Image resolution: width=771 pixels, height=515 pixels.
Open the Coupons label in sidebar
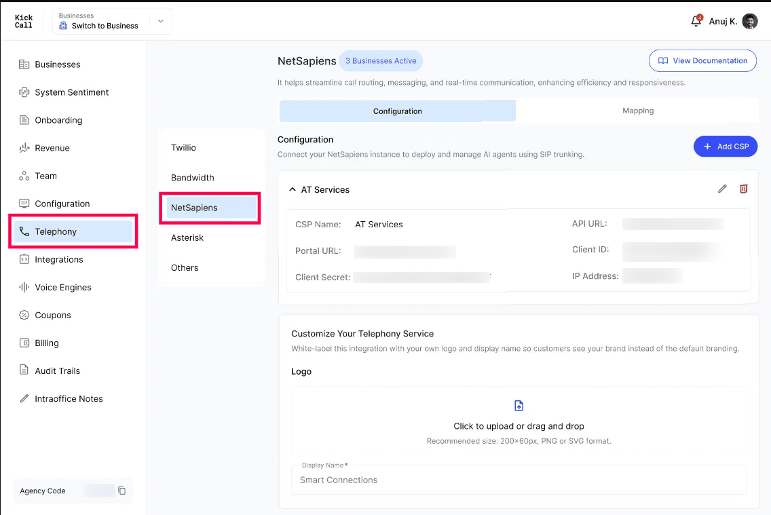53,315
